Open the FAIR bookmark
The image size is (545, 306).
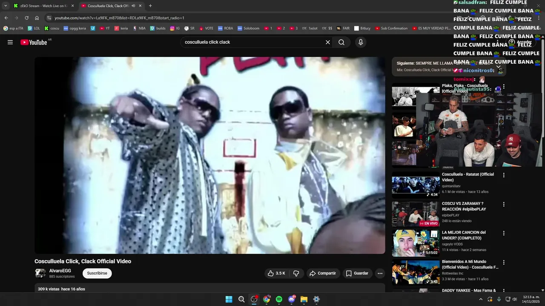(343, 28)
